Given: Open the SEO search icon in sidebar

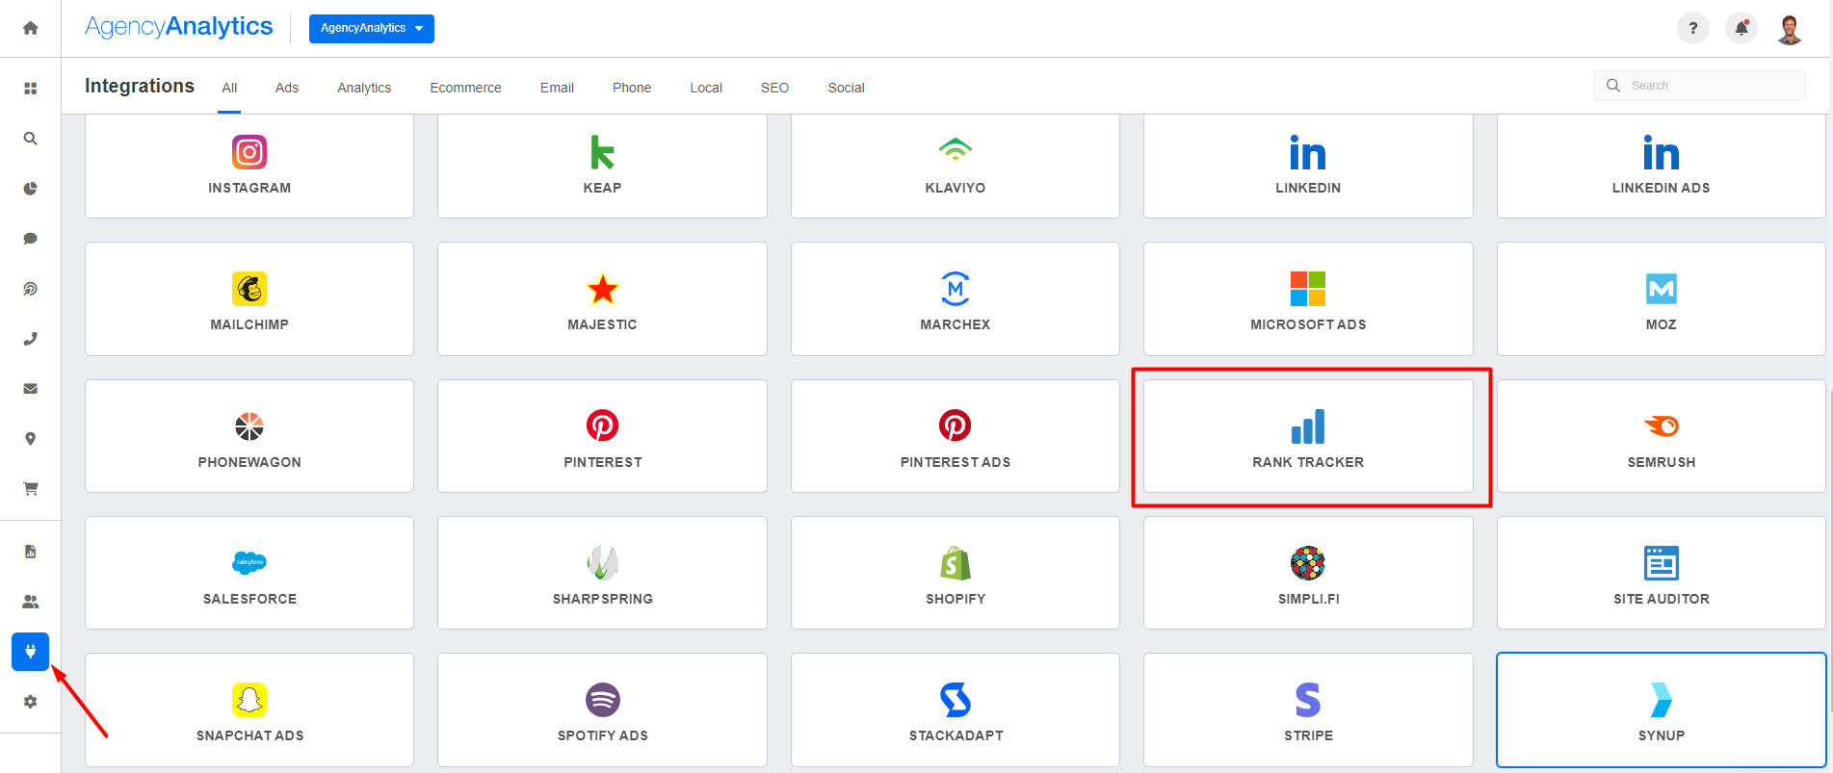Looking at the screenshot, I should pyautogui.click(x=30, y=138).
